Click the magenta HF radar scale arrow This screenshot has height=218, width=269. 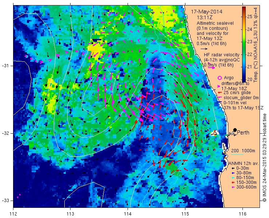211,68
